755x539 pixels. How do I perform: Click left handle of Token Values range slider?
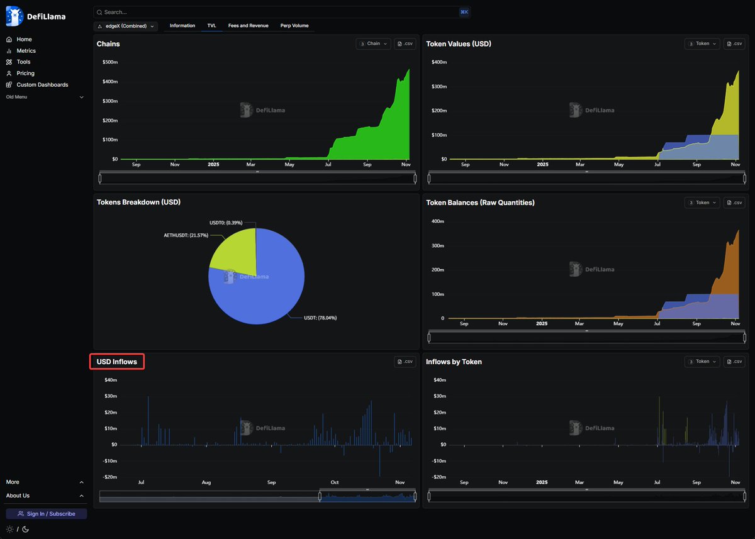[x=429, y=179]
